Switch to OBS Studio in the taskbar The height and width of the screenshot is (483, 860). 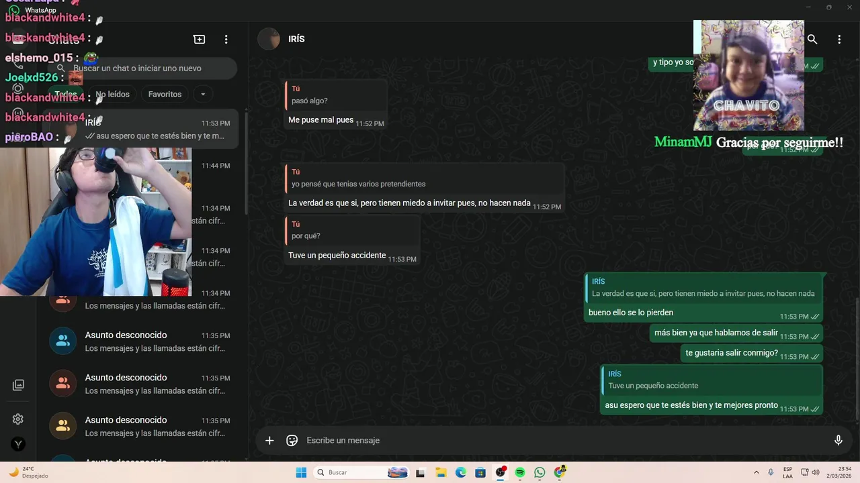click(501, 472)
